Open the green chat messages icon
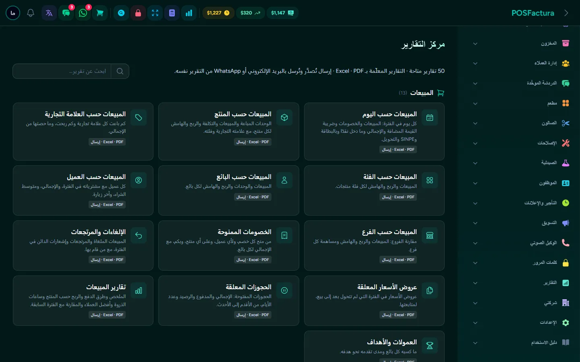Screen dimensions: 580x362 click(66, 13)
